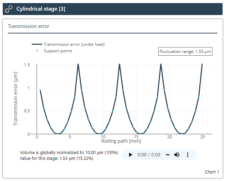Image resolution: width=226 pixels, height=181 pixels.
Task: Play the transmission error audio clip
Action: [130, 155]
